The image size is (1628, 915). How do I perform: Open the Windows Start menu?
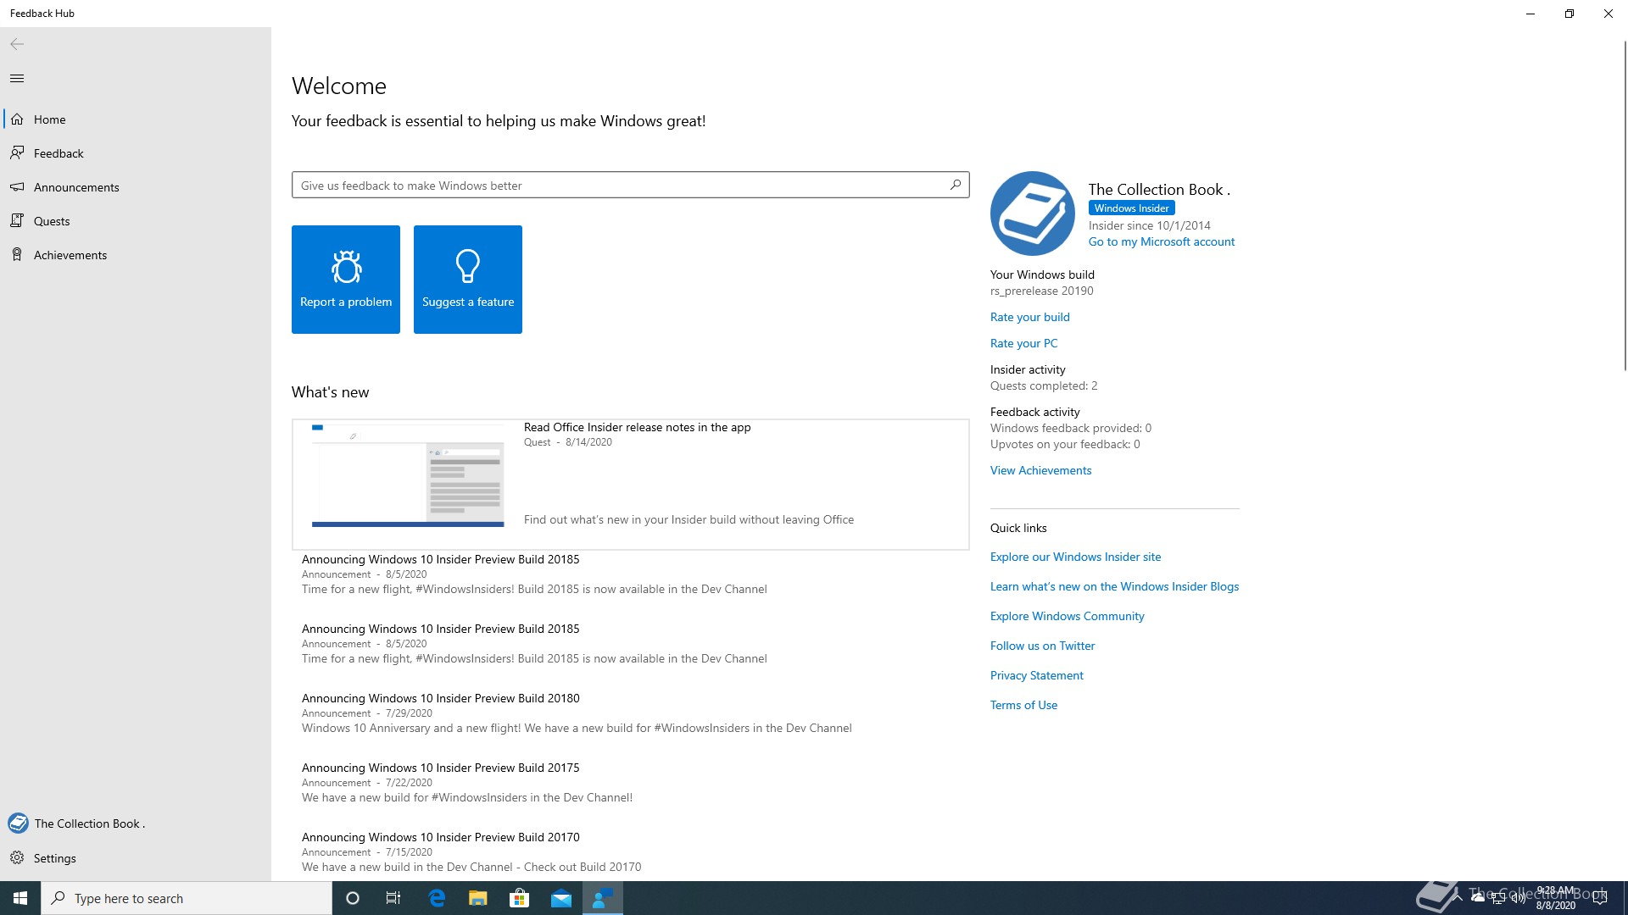[20, 898]
